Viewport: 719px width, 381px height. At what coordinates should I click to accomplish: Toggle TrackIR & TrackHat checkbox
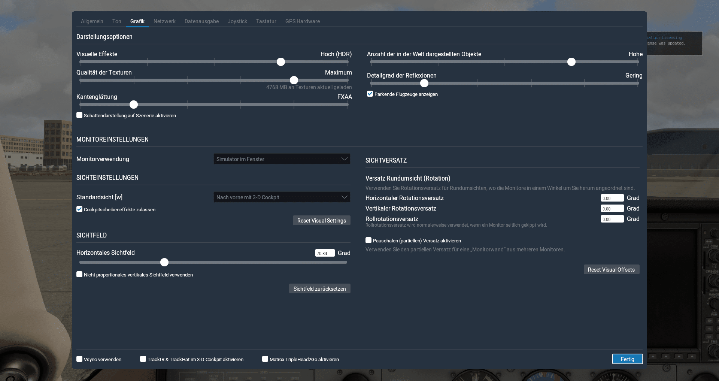(x=143, y=359)
